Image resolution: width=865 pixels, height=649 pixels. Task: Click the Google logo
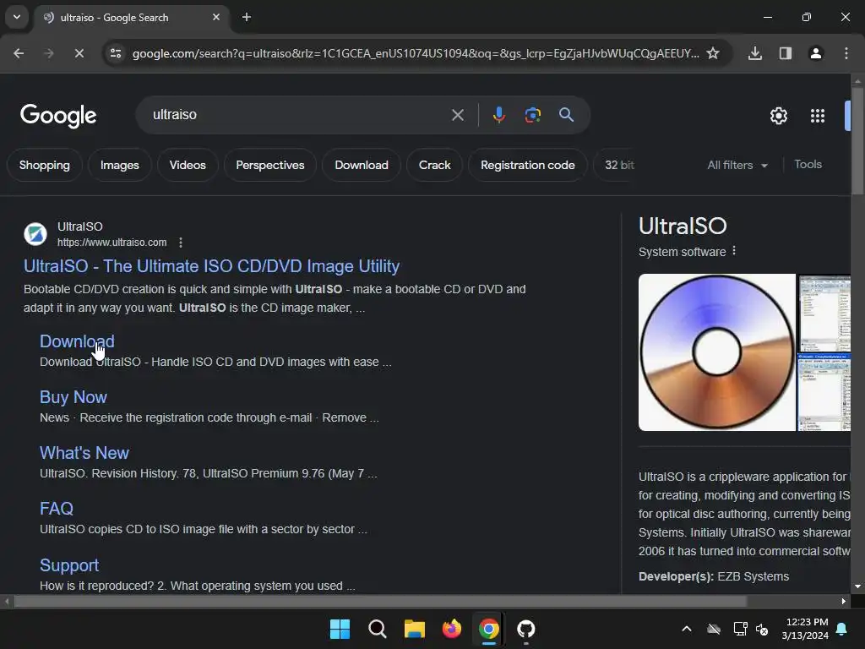tap(58, 116)
